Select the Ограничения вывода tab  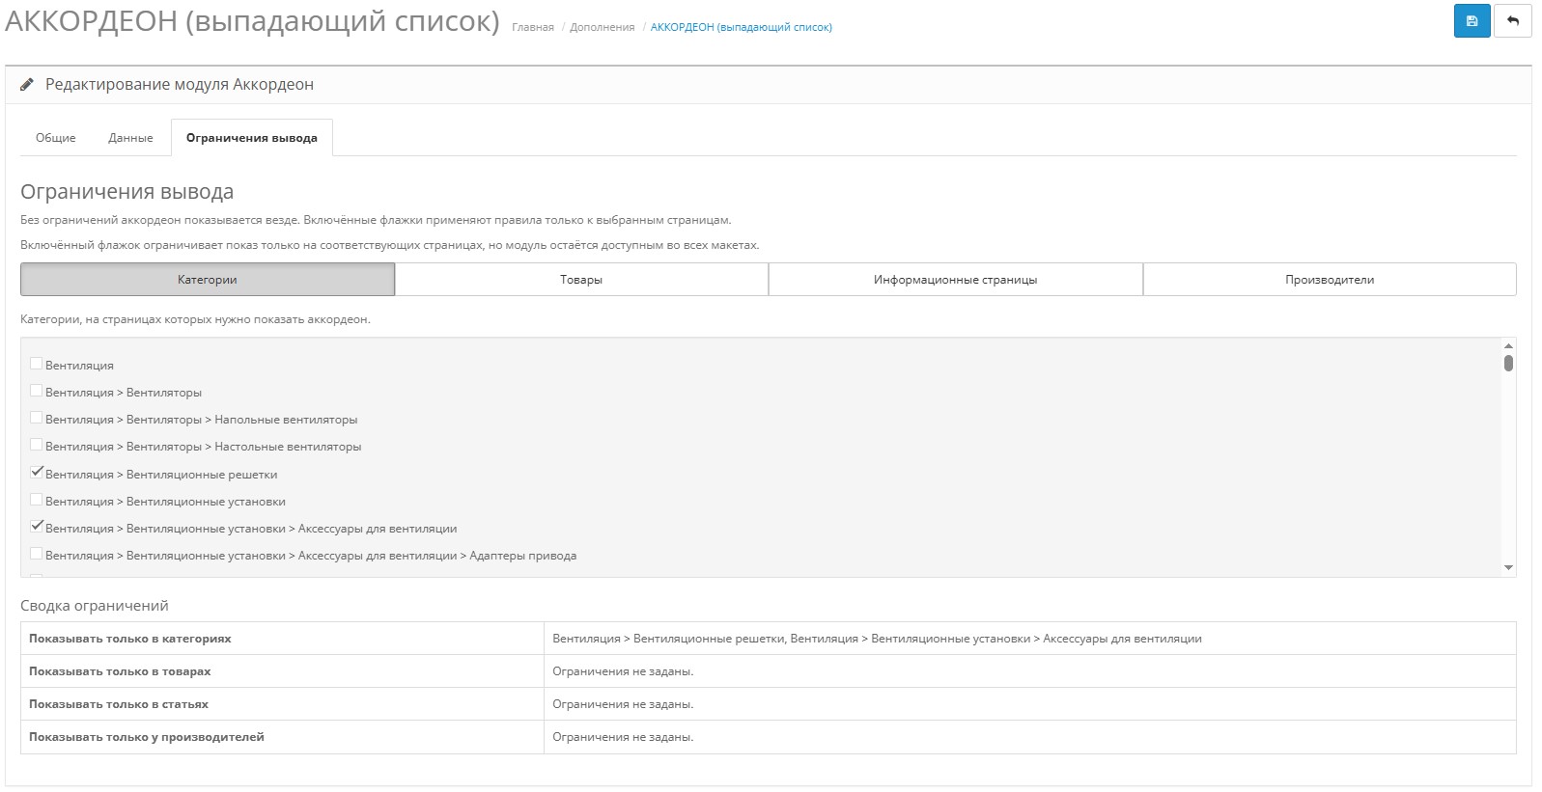[251, 138]
